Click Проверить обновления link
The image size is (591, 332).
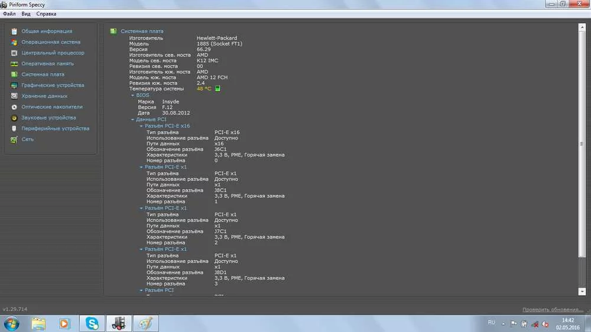coord(553,310)
